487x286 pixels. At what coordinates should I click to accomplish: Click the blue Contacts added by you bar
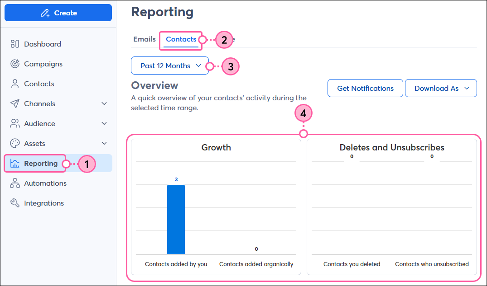pyautogui.click(x=176, y=219)
